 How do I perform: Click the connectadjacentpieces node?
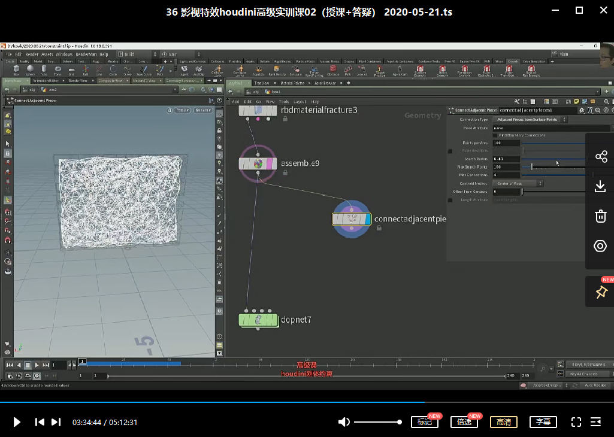tap(352, 219)
